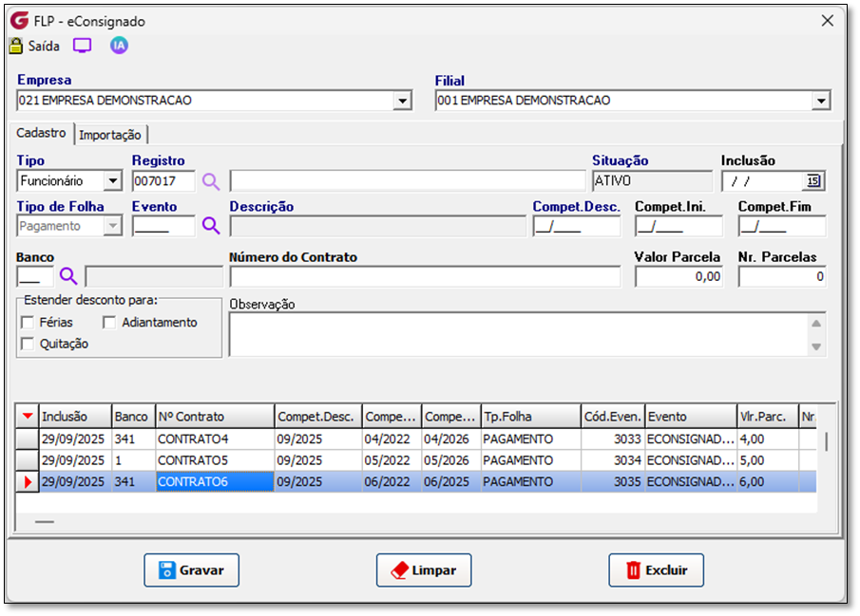Expand the Filial dropdown
Image resolution: width=860 pixels, height=616 pixels.
click(x=821, y=101)
